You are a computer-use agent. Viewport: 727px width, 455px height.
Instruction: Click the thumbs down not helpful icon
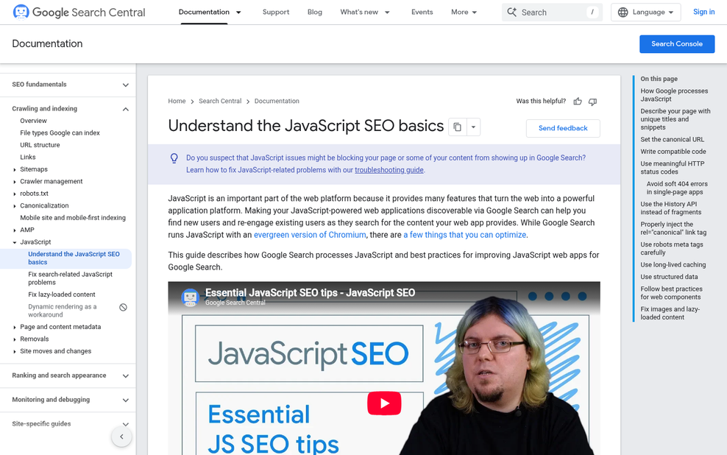pyautogui.click(x=592, y=101)
